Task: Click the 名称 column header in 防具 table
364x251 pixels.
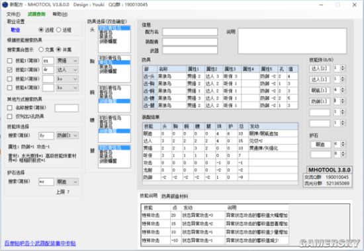Action: [172, 69]
